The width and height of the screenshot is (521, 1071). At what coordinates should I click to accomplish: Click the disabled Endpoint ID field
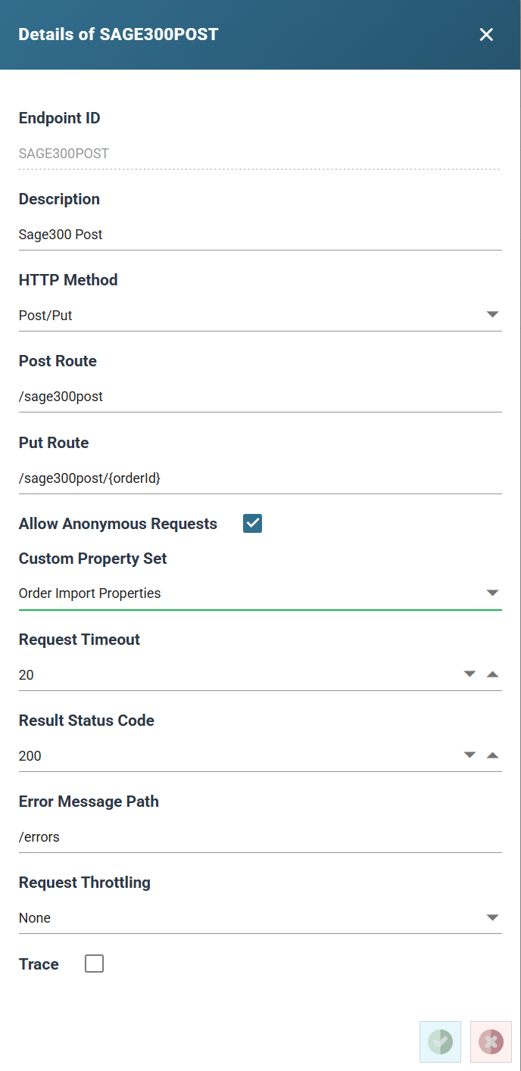coord(260,154)
